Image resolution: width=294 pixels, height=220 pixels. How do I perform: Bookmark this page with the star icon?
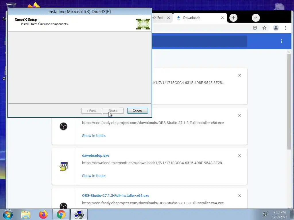pos(264,28)
